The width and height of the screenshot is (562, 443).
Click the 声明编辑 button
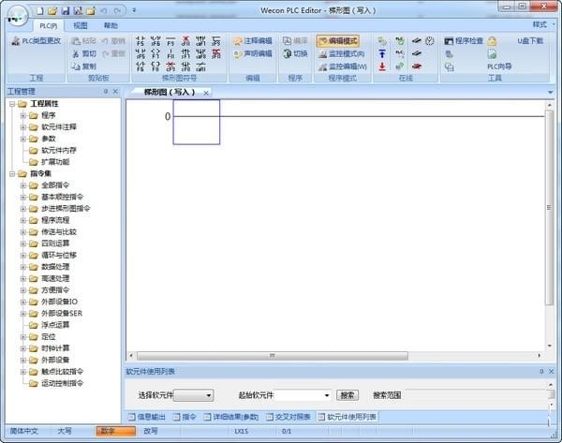tap(253, 53)
